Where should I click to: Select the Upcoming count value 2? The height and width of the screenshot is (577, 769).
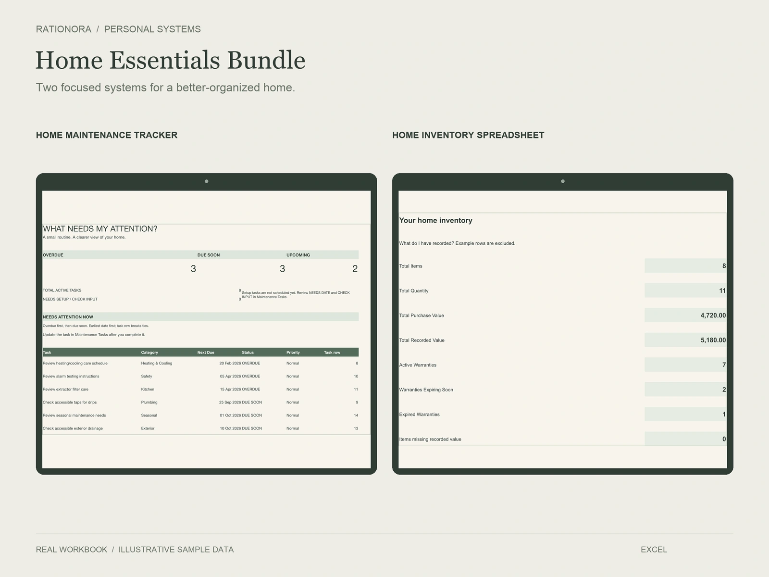click(x=355, y=269)
